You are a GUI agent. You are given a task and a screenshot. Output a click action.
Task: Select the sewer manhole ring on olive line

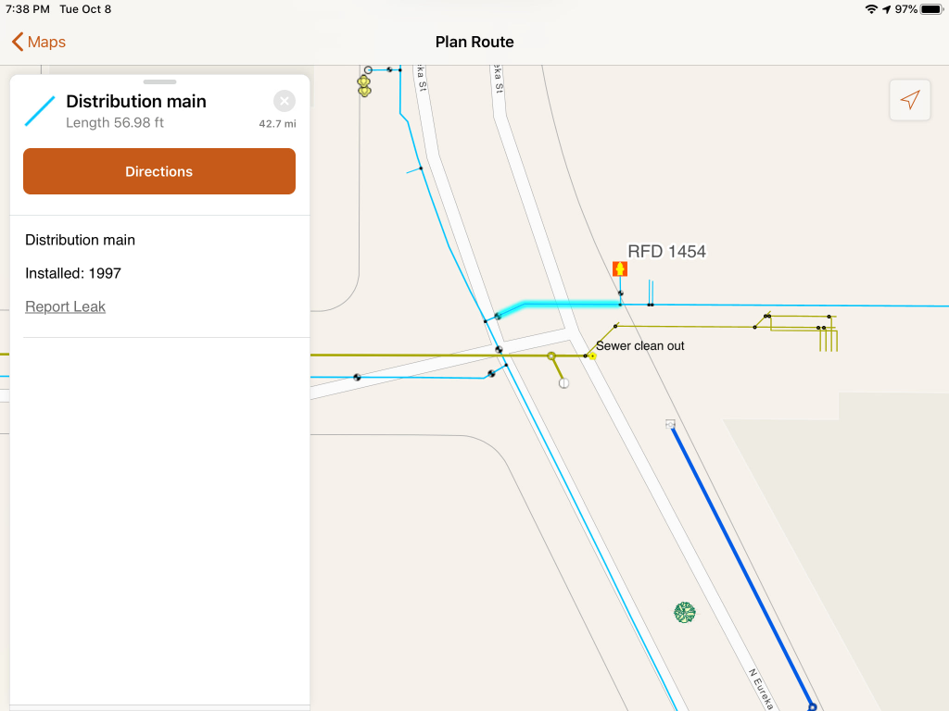pyautogui.click(x=551, y=355)
